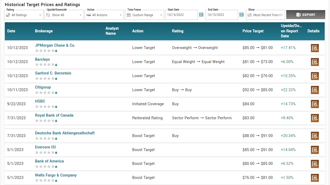The width and height of the screenshot is (330, 185).
Task: Open details icon for Wells Fargo row
Action: 315,178
